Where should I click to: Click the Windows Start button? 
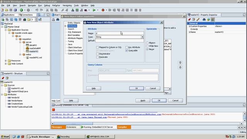[5, 137]
